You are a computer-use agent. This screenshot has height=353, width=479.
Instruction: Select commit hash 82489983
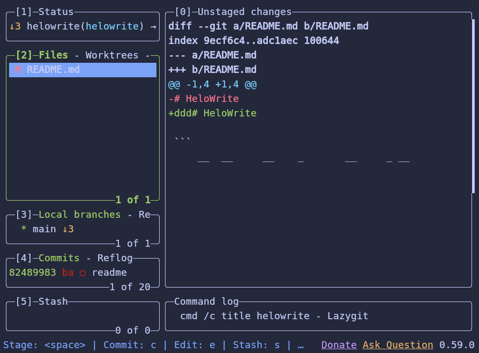[32, 273]
